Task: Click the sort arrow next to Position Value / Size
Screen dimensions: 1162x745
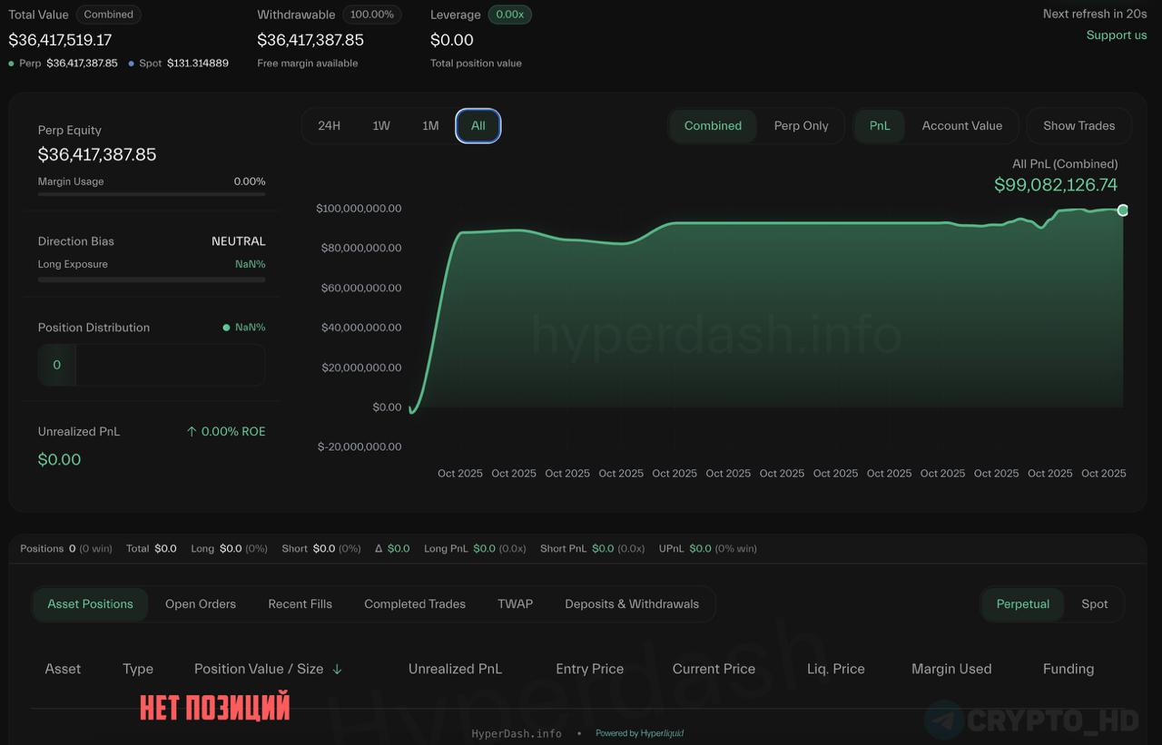Action: (337, 669)
